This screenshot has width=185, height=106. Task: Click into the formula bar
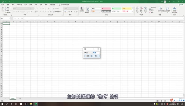(104, 18)
